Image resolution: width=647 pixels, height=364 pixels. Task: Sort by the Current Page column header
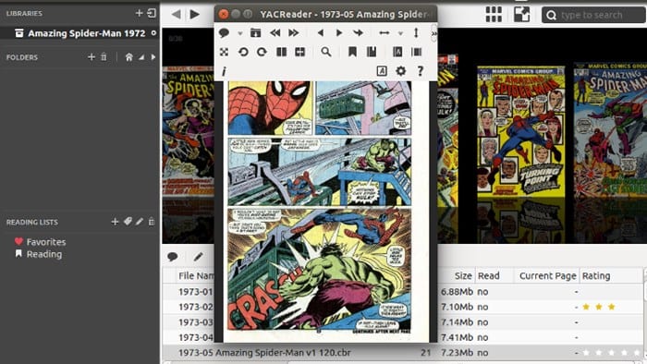[x=547, y=276]
